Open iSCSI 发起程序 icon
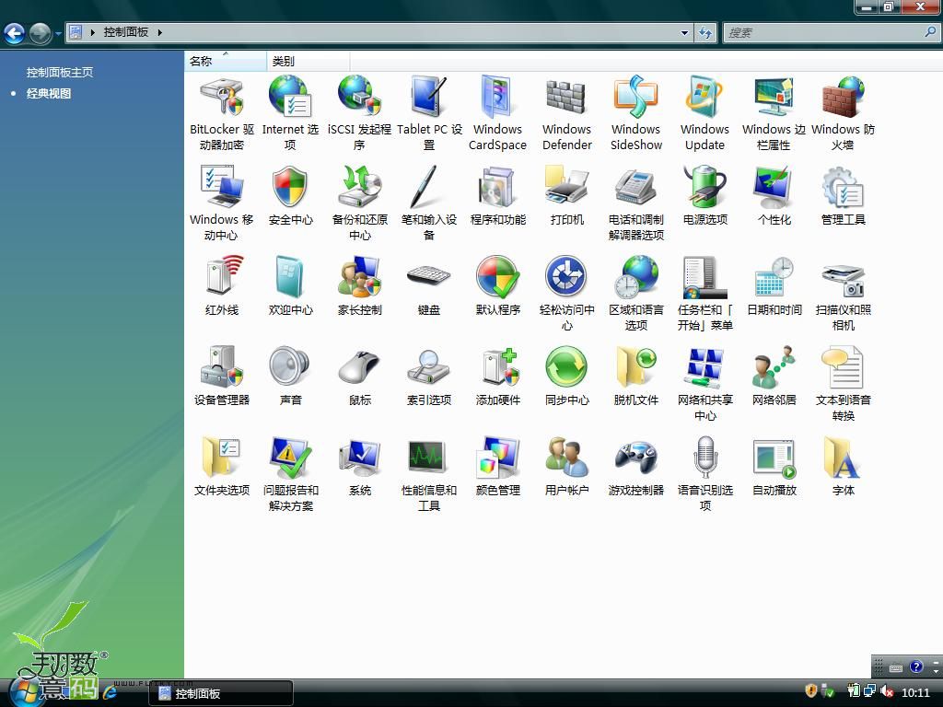 tap(360, 96)
